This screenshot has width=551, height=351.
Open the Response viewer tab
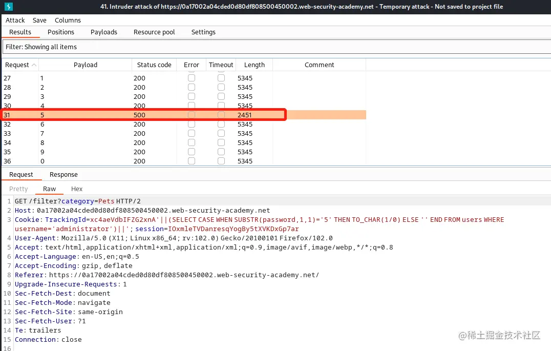click(x=63, y=174)
